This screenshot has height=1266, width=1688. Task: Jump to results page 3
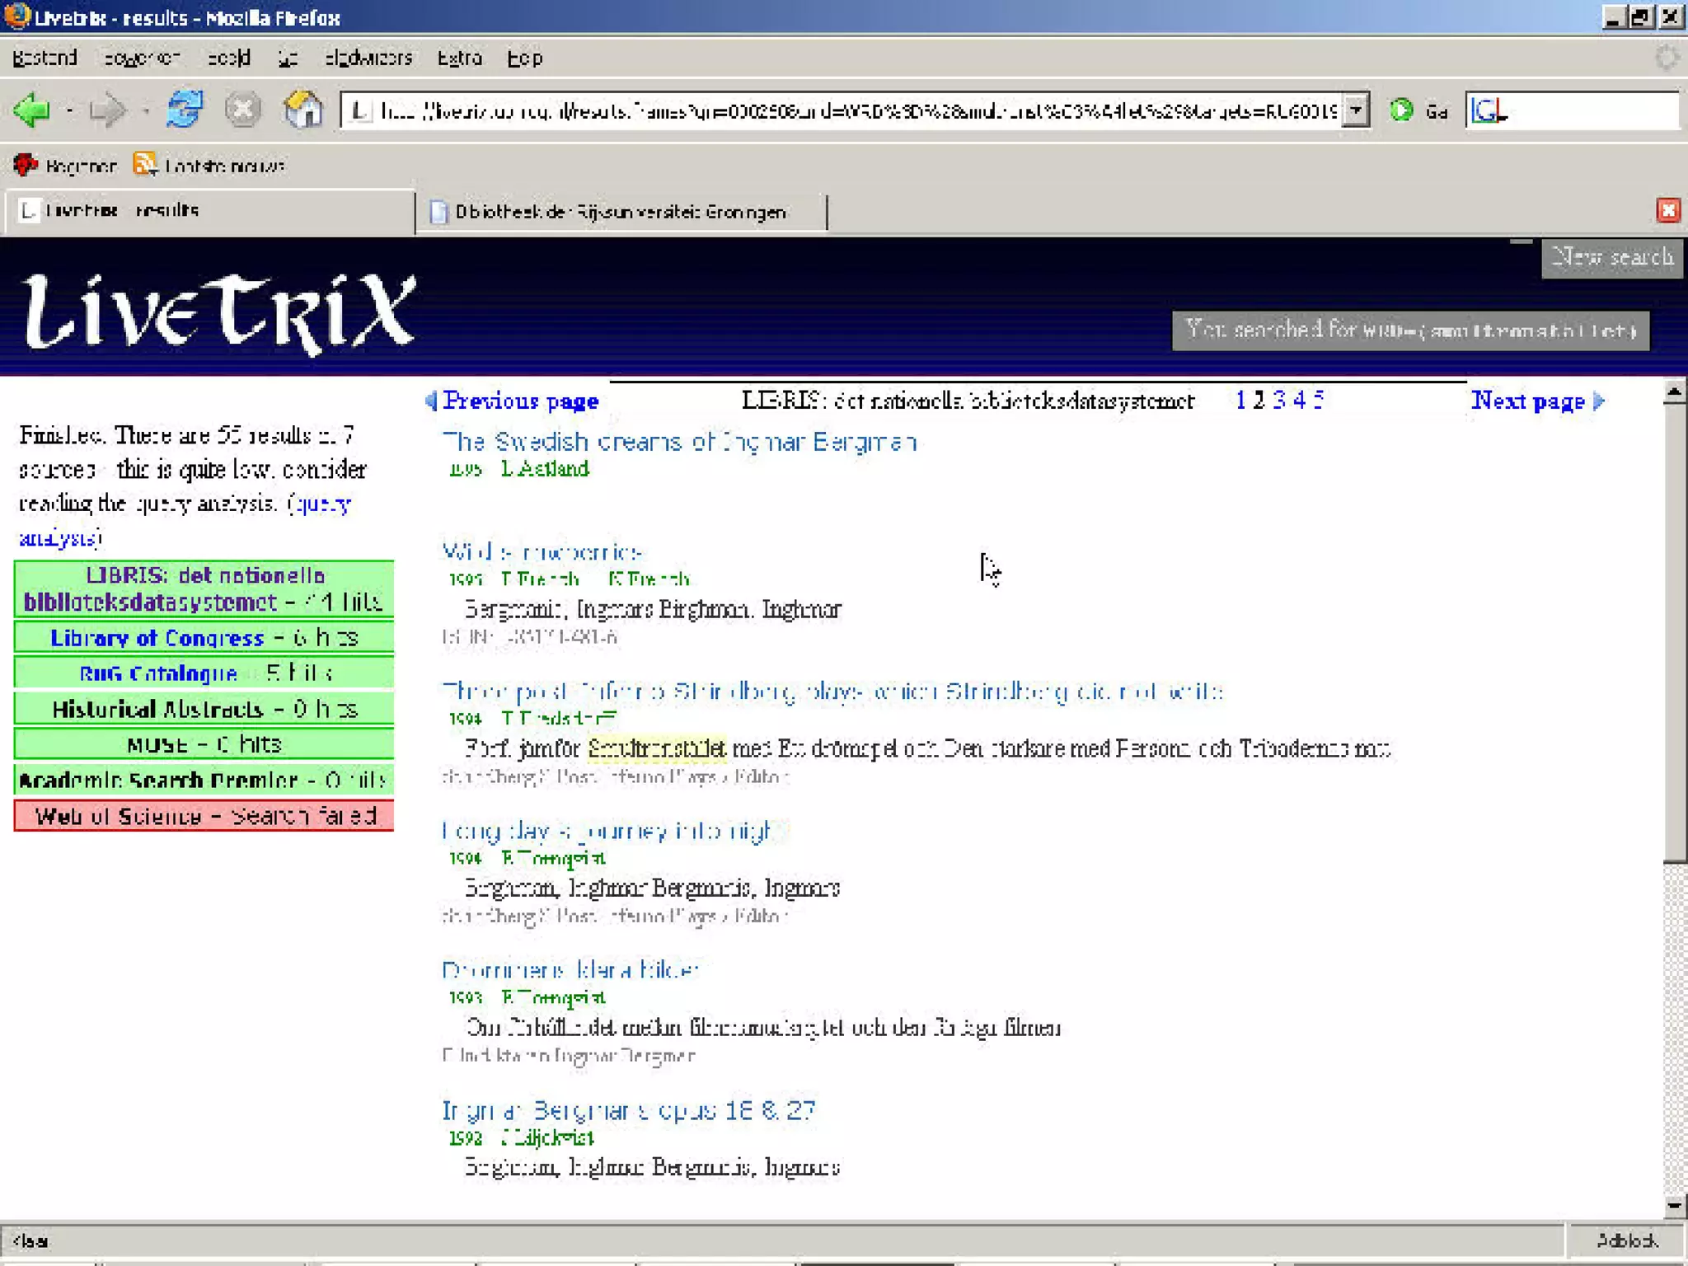click(1278, 400)
